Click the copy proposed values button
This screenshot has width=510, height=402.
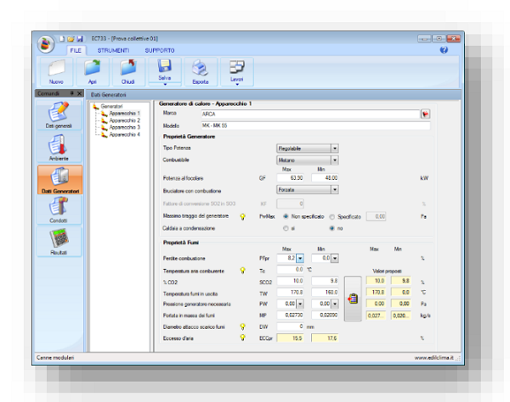coord(354,300)
